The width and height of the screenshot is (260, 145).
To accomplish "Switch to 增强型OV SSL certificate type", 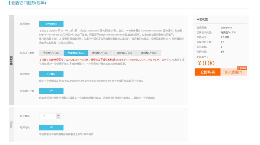I will 100,53.
